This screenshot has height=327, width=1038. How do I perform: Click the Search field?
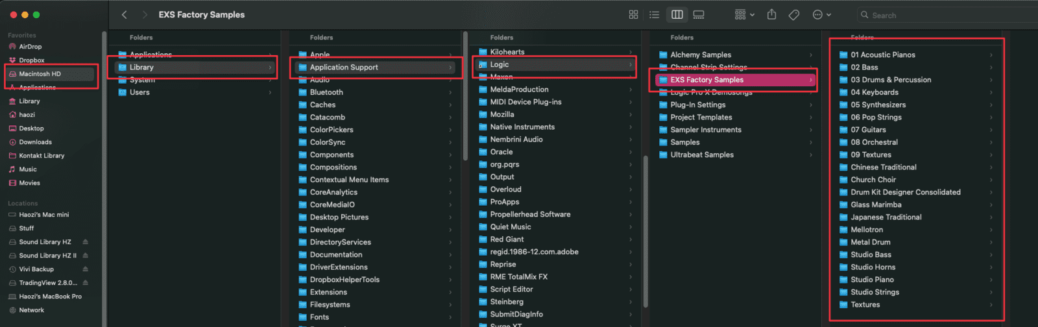click(x=947, y=15)
